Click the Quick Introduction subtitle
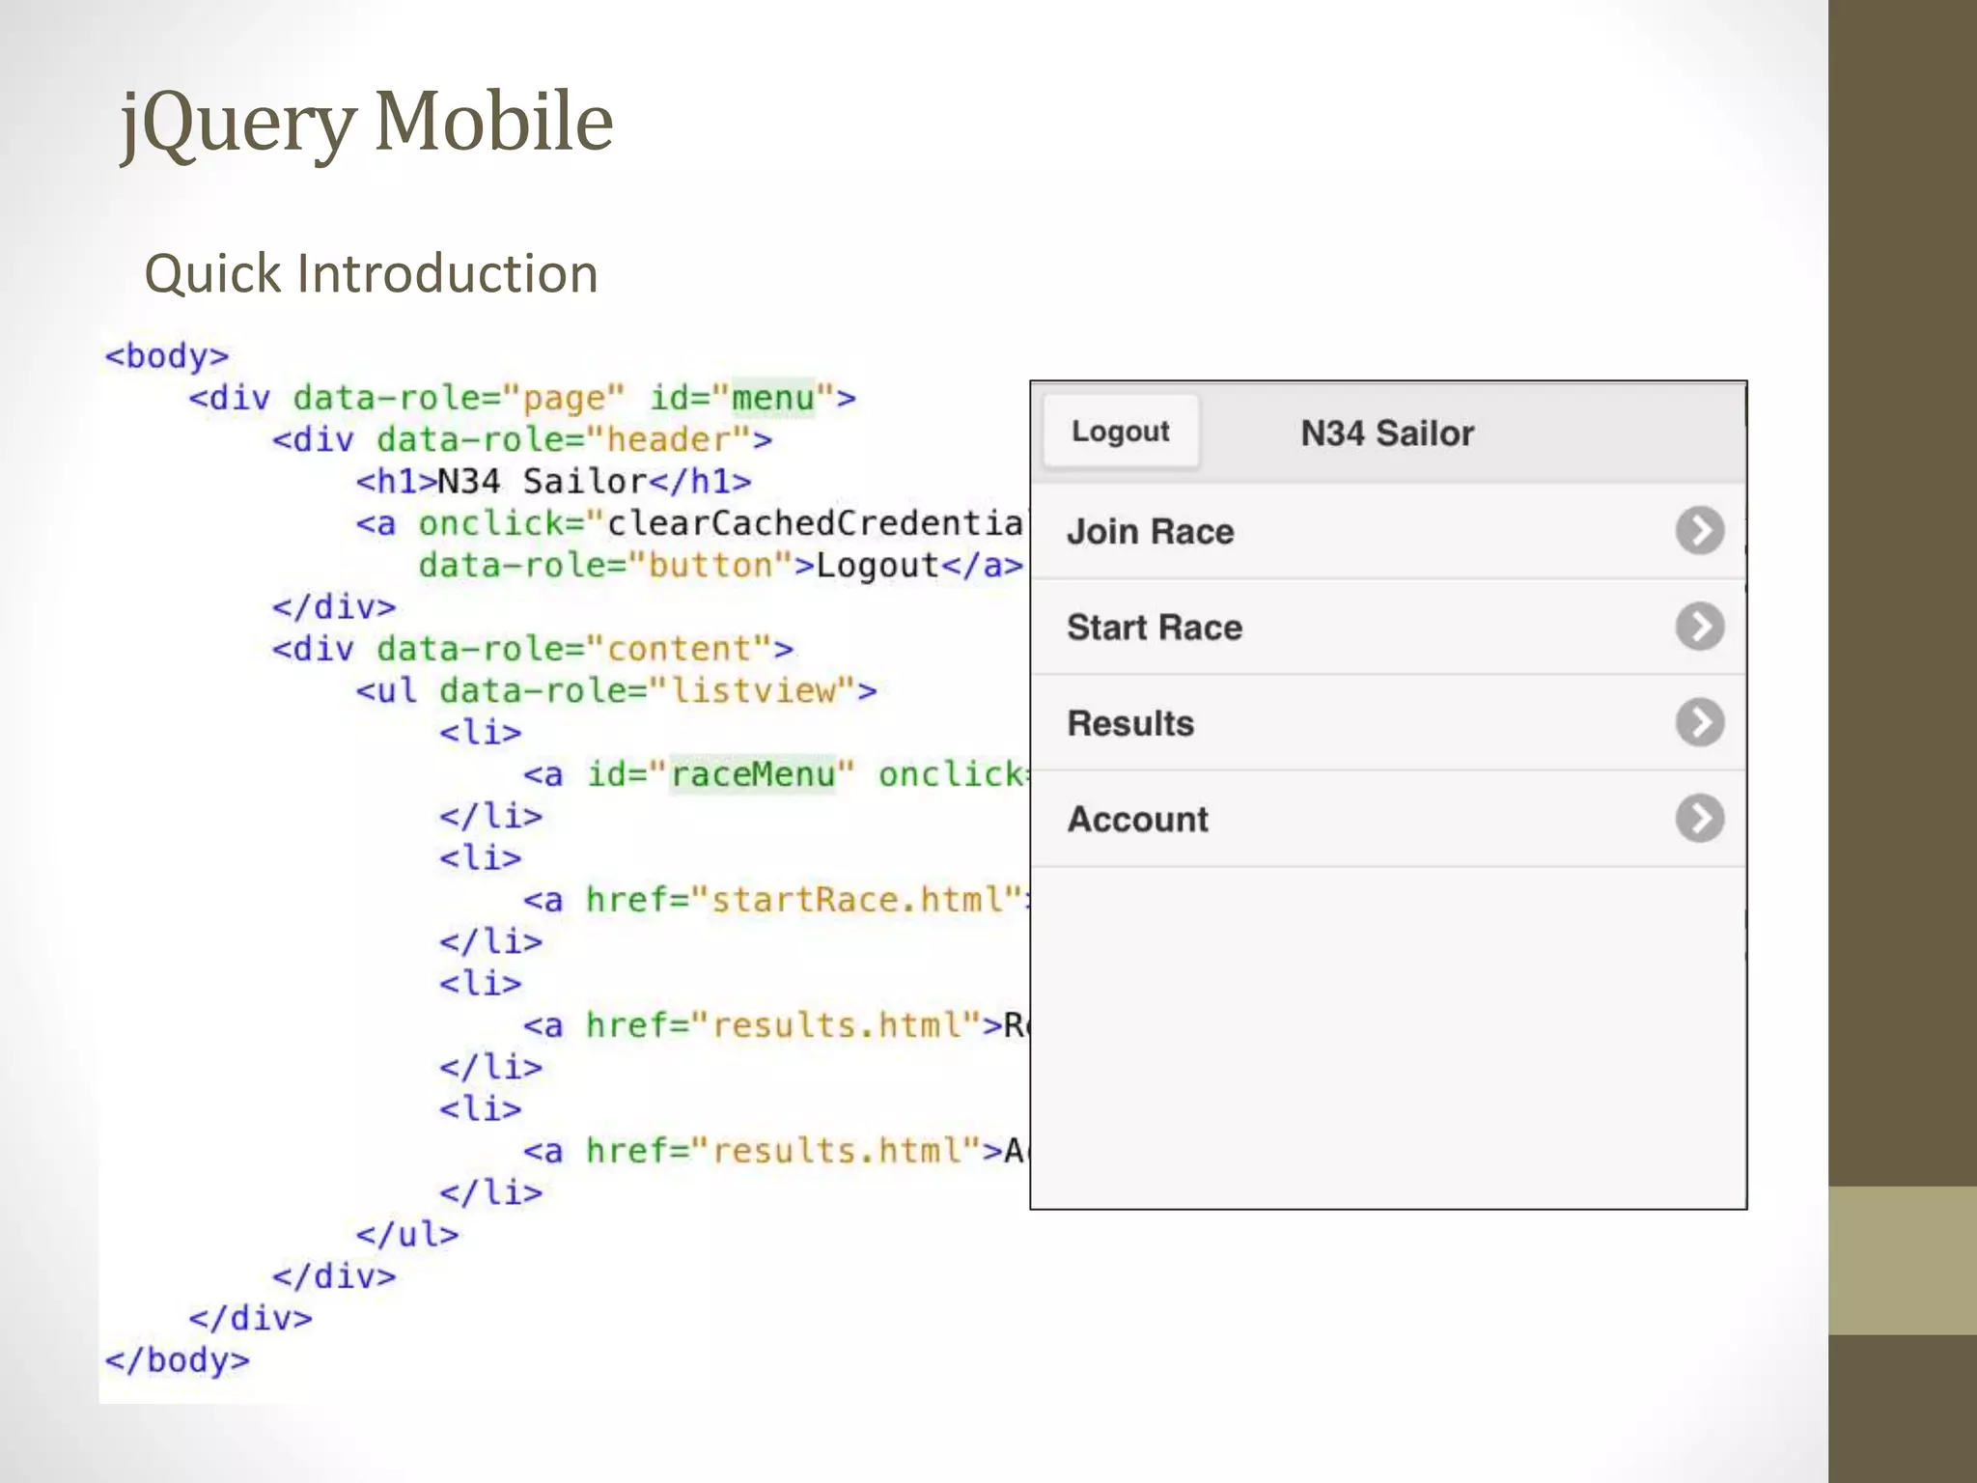Viewport: 1977px width, 1483px height. (372, 273)
